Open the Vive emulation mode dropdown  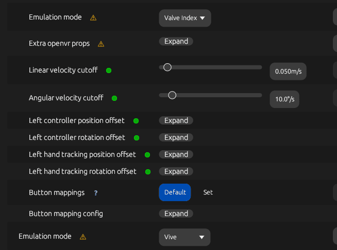coord(184,237)
